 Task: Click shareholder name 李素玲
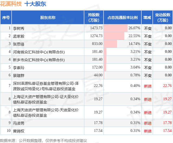19,68
